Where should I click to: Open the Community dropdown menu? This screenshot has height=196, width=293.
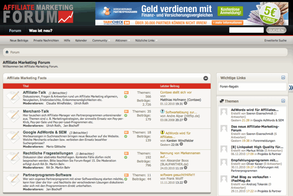[x=101, y=40]
